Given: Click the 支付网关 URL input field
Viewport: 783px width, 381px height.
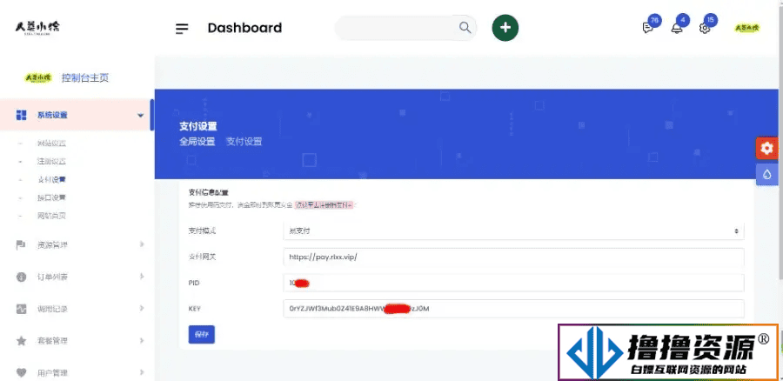Looking at the screenshot, I should click(513, 257).
